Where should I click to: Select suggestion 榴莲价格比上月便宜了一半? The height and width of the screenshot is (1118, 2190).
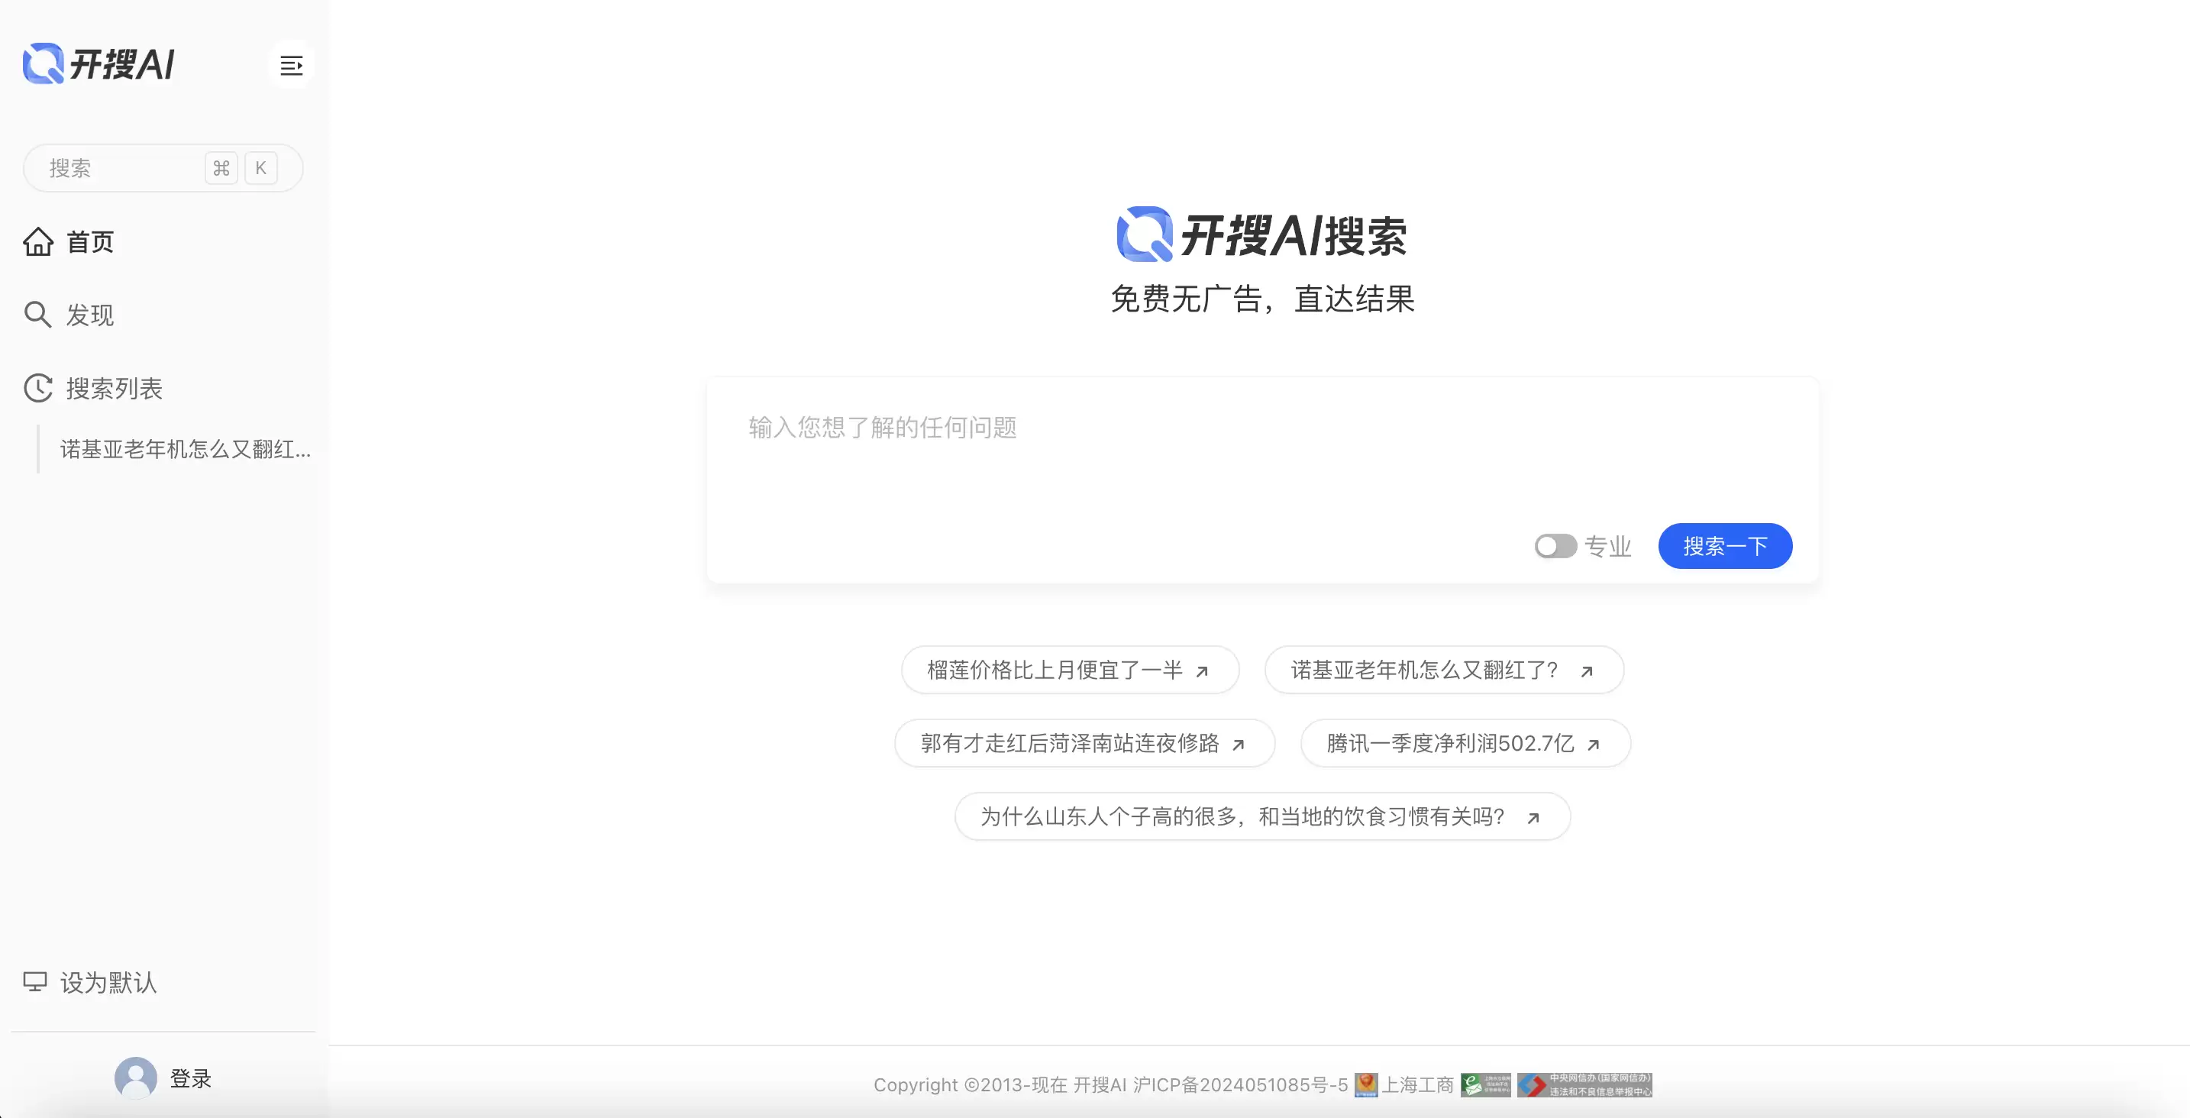1071,670
